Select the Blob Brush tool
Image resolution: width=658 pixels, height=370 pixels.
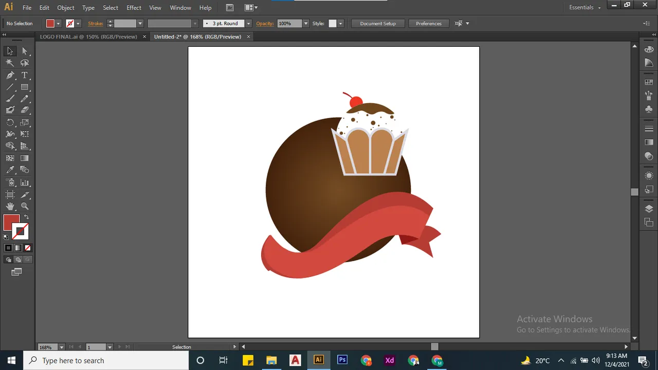point(10,110)
